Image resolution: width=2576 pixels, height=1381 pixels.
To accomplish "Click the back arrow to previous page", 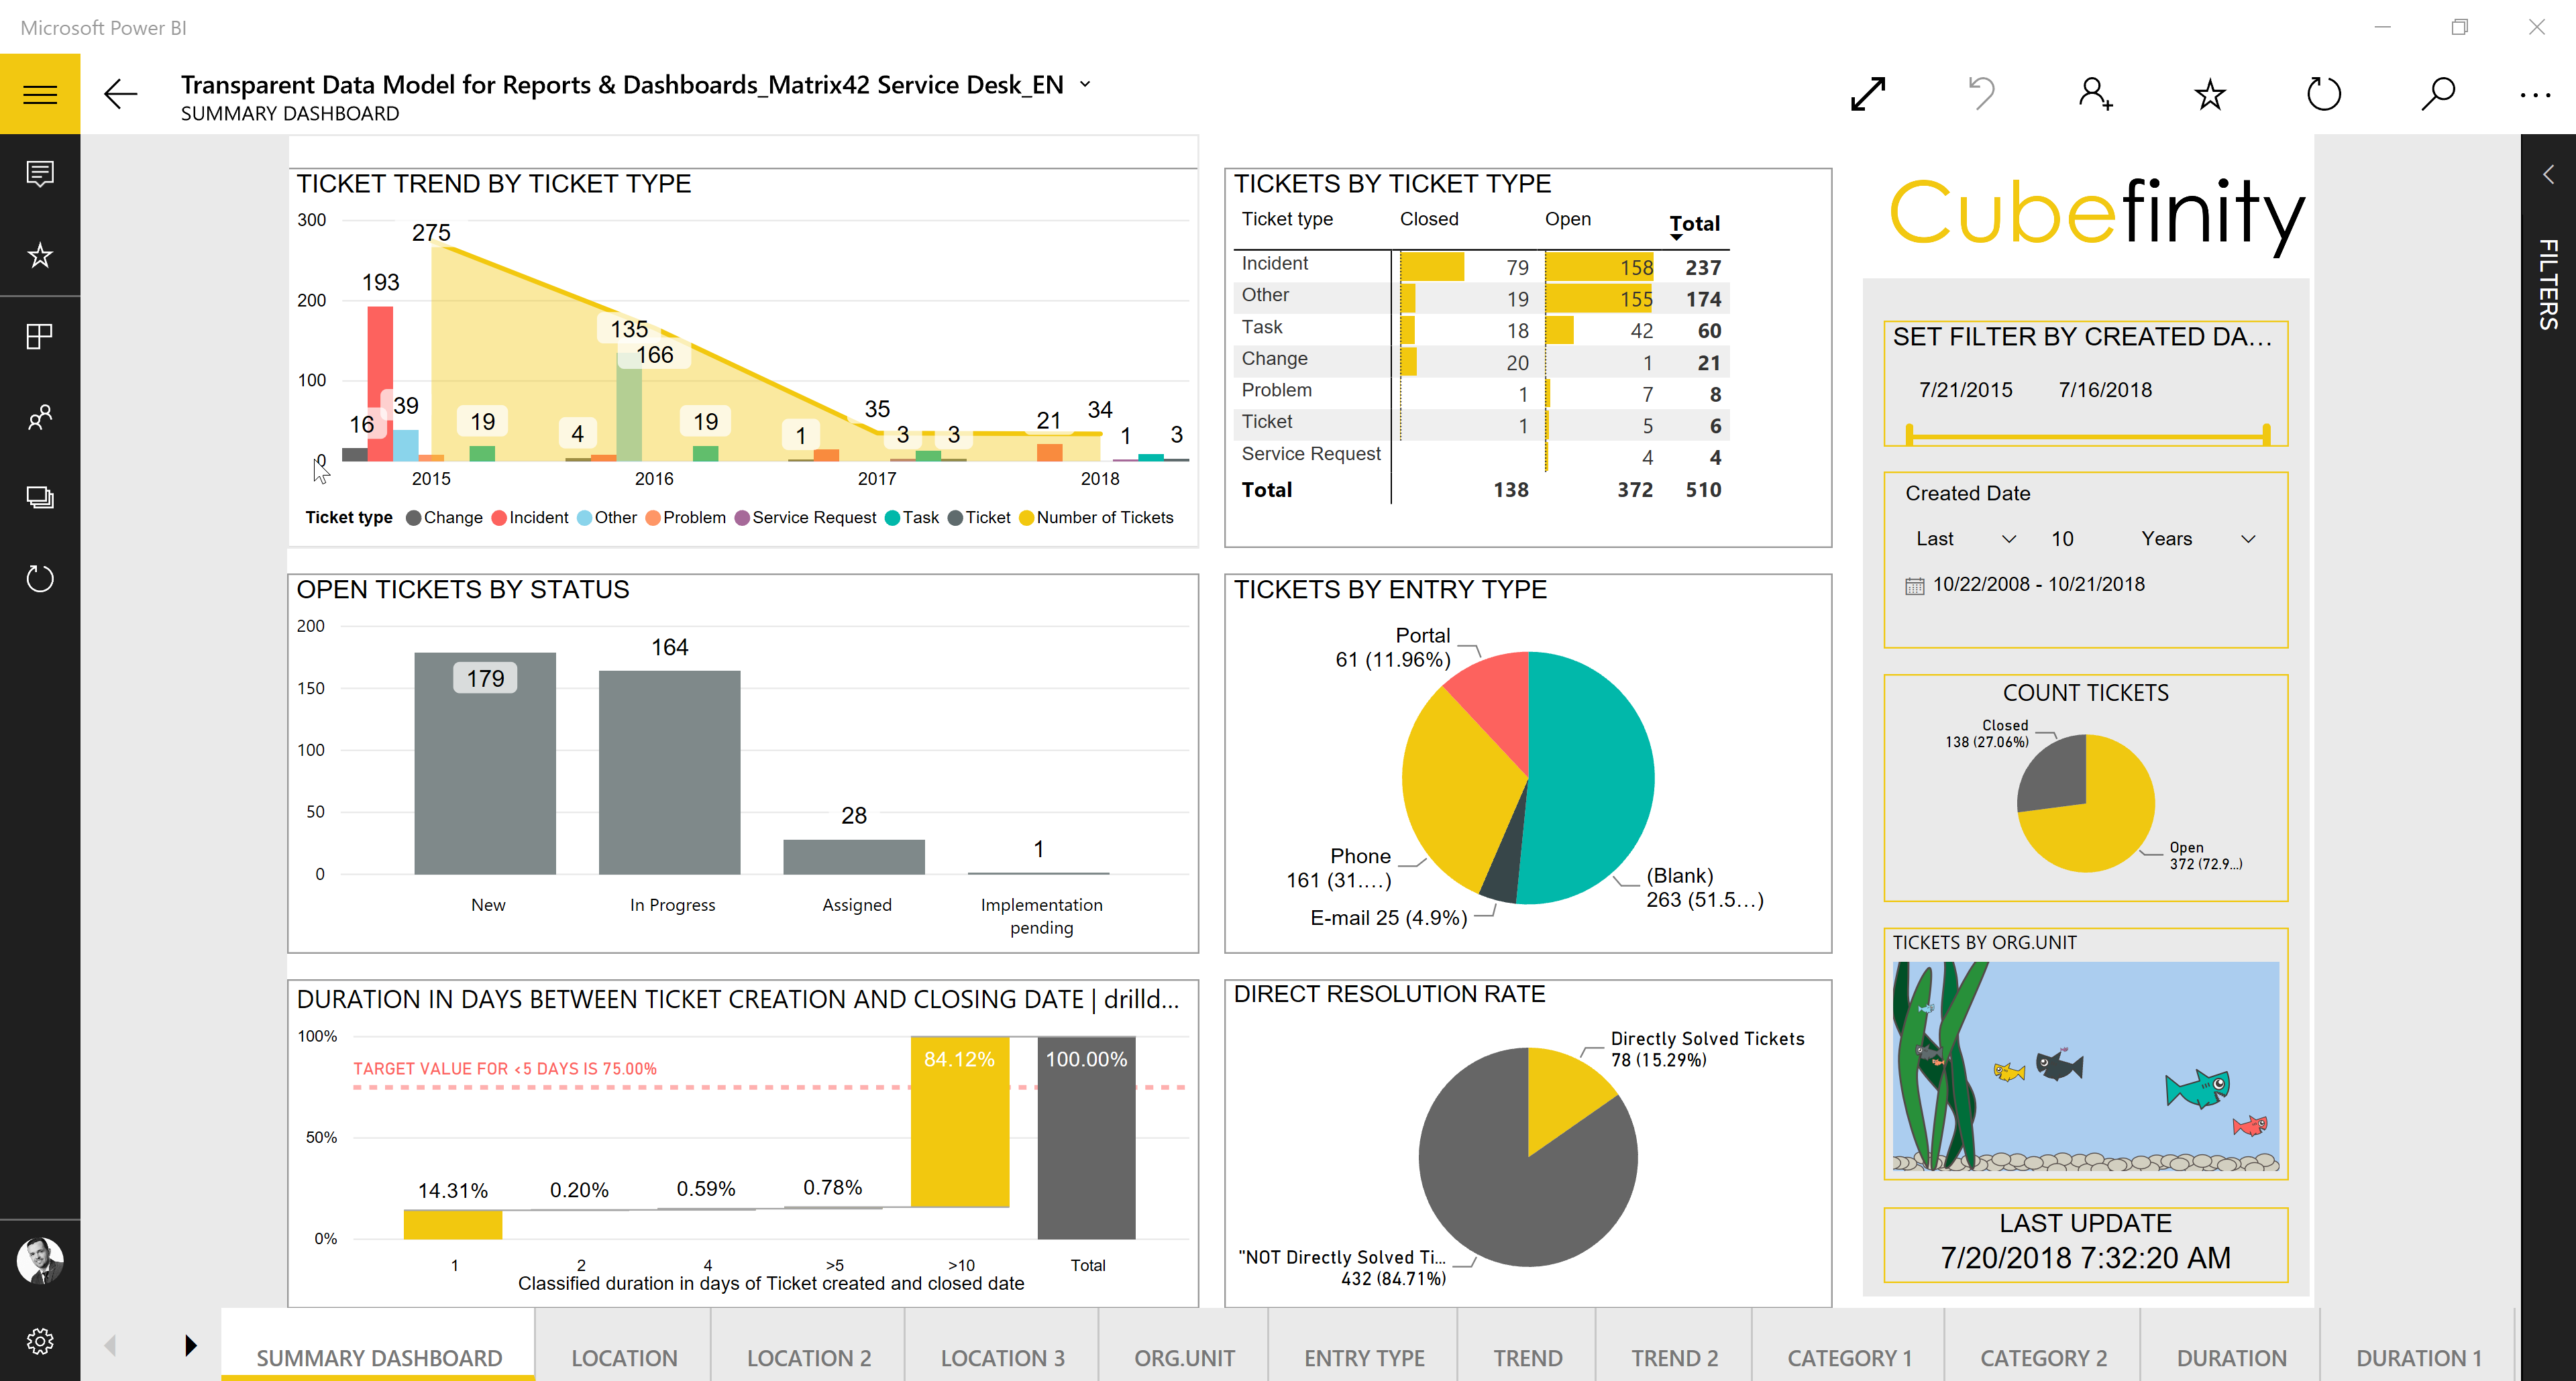I will point(120,93).
